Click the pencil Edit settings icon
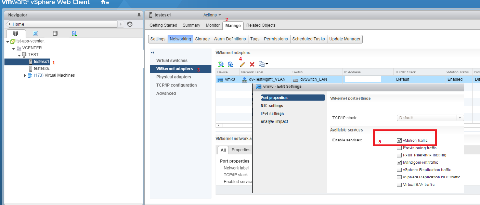 pos(243,64)
